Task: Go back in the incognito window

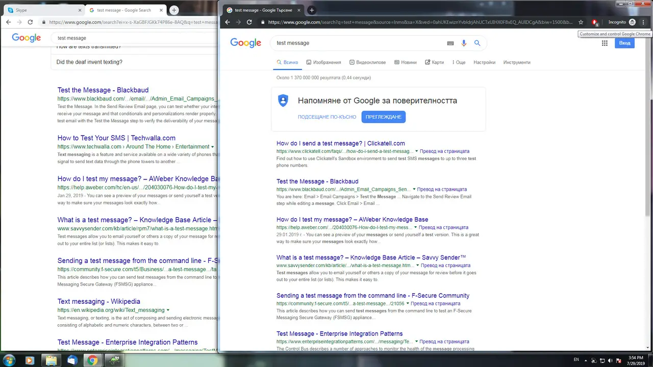Action: (x=227, y=22)
